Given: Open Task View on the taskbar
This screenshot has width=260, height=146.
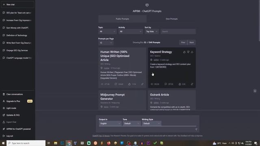Looking at the screenshot, I should (x=49, y=143).
